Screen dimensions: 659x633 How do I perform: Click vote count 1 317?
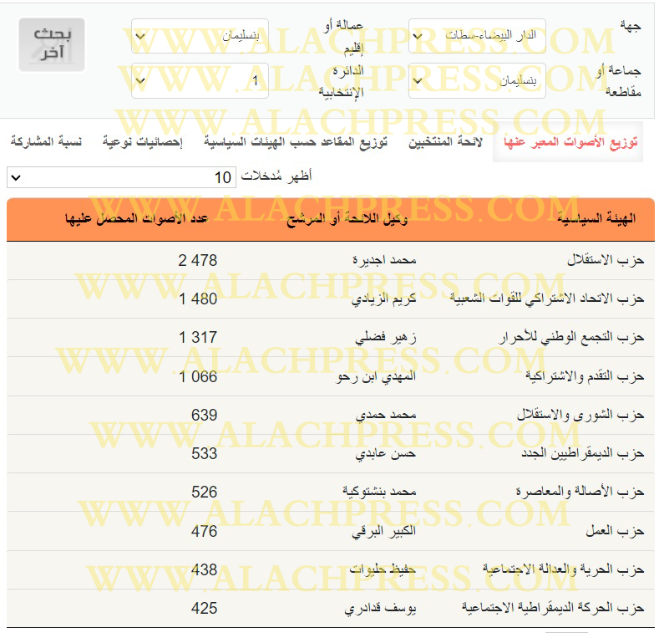click(x=198, y=338)
